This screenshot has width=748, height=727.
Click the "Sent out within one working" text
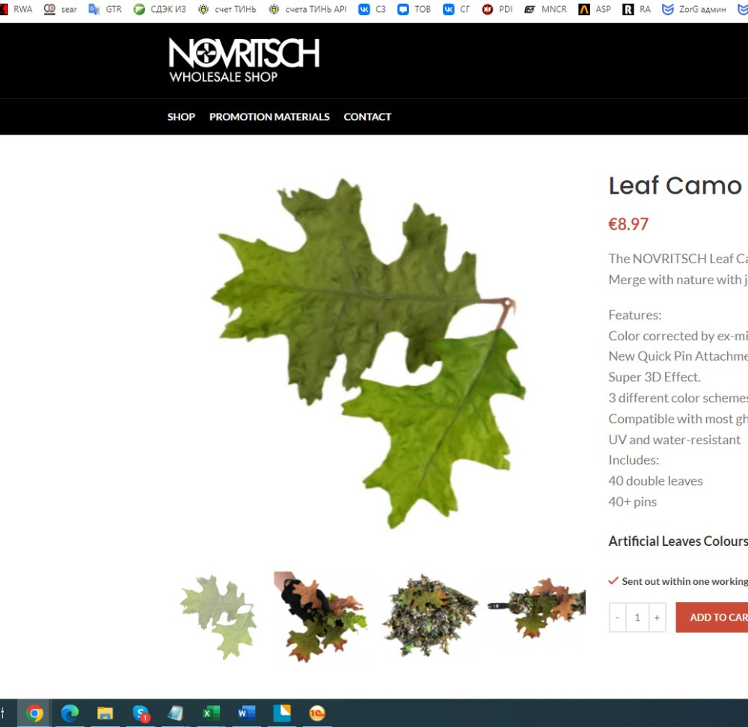click(x=684, y=581)
